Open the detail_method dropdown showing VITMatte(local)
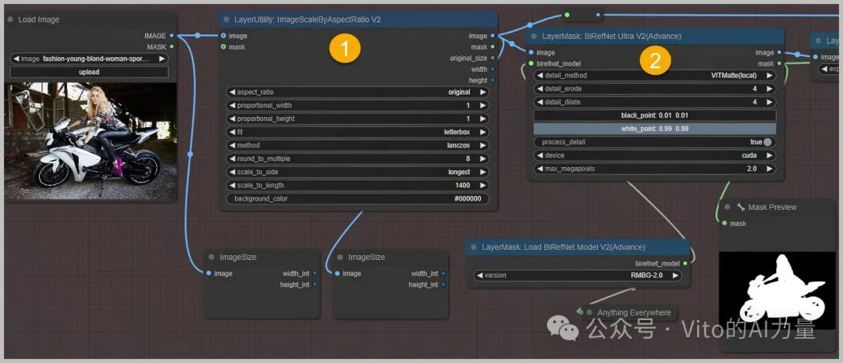The image size is (843, 363). 655,75
